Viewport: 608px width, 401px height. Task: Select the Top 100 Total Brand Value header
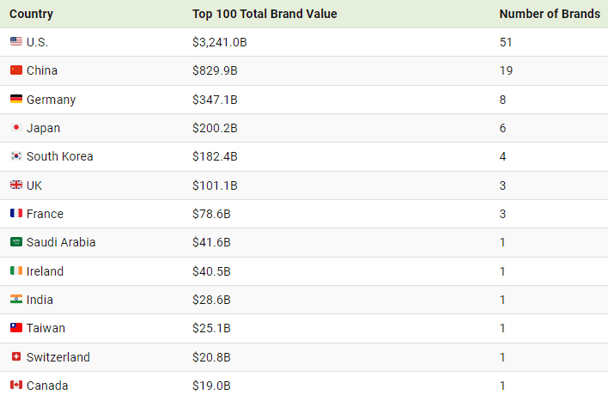(x=264, y=14)
